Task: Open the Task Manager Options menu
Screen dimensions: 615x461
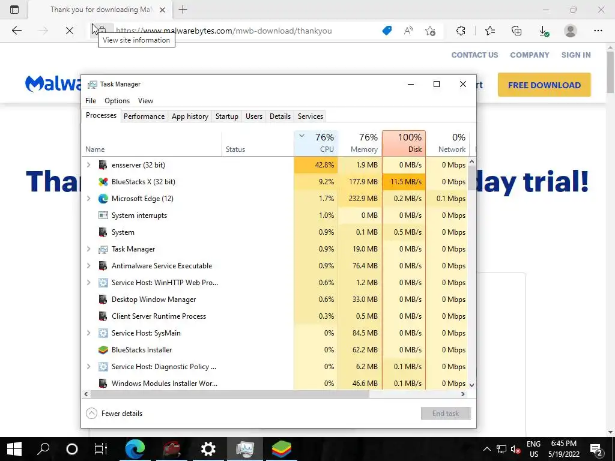Action: [117, 101]
